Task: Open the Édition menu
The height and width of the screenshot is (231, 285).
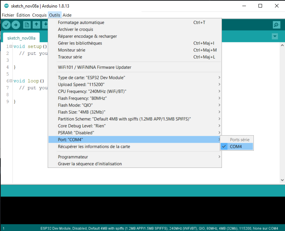Action: click(x=23, y=15)
